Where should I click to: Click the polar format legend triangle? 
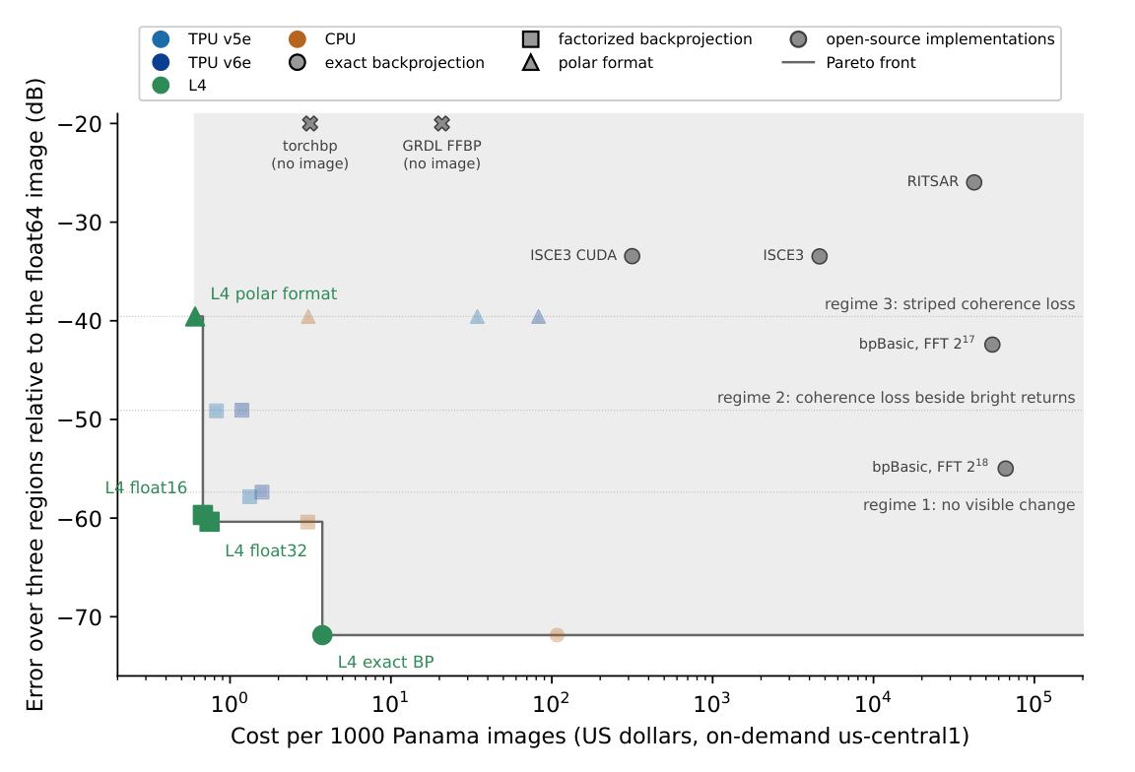[x=531, y=62]
